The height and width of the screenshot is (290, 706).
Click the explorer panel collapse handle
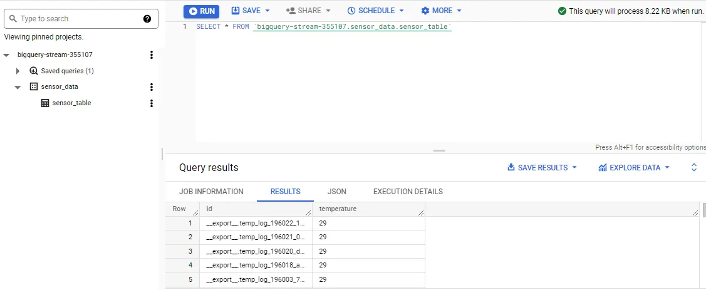[x=162, y=154]
